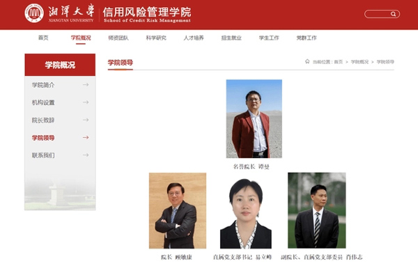The height and width of the screenshot is (266, 418).
Task: Click the Xiangtan University round logo
Action: pyautogui.click(x=34, y=13)
